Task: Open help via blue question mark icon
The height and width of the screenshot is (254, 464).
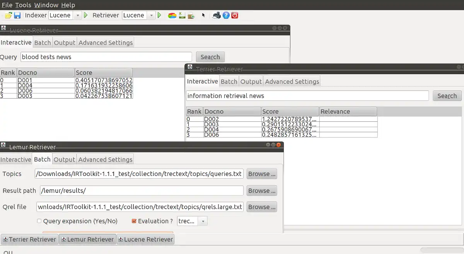Action: click(x=226, y=15)
